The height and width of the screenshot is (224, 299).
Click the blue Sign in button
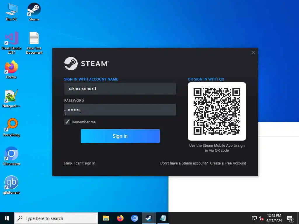tap(120, 136)
